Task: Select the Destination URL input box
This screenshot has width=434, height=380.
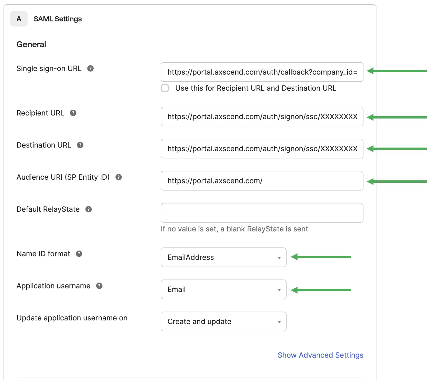Action: 262,149
